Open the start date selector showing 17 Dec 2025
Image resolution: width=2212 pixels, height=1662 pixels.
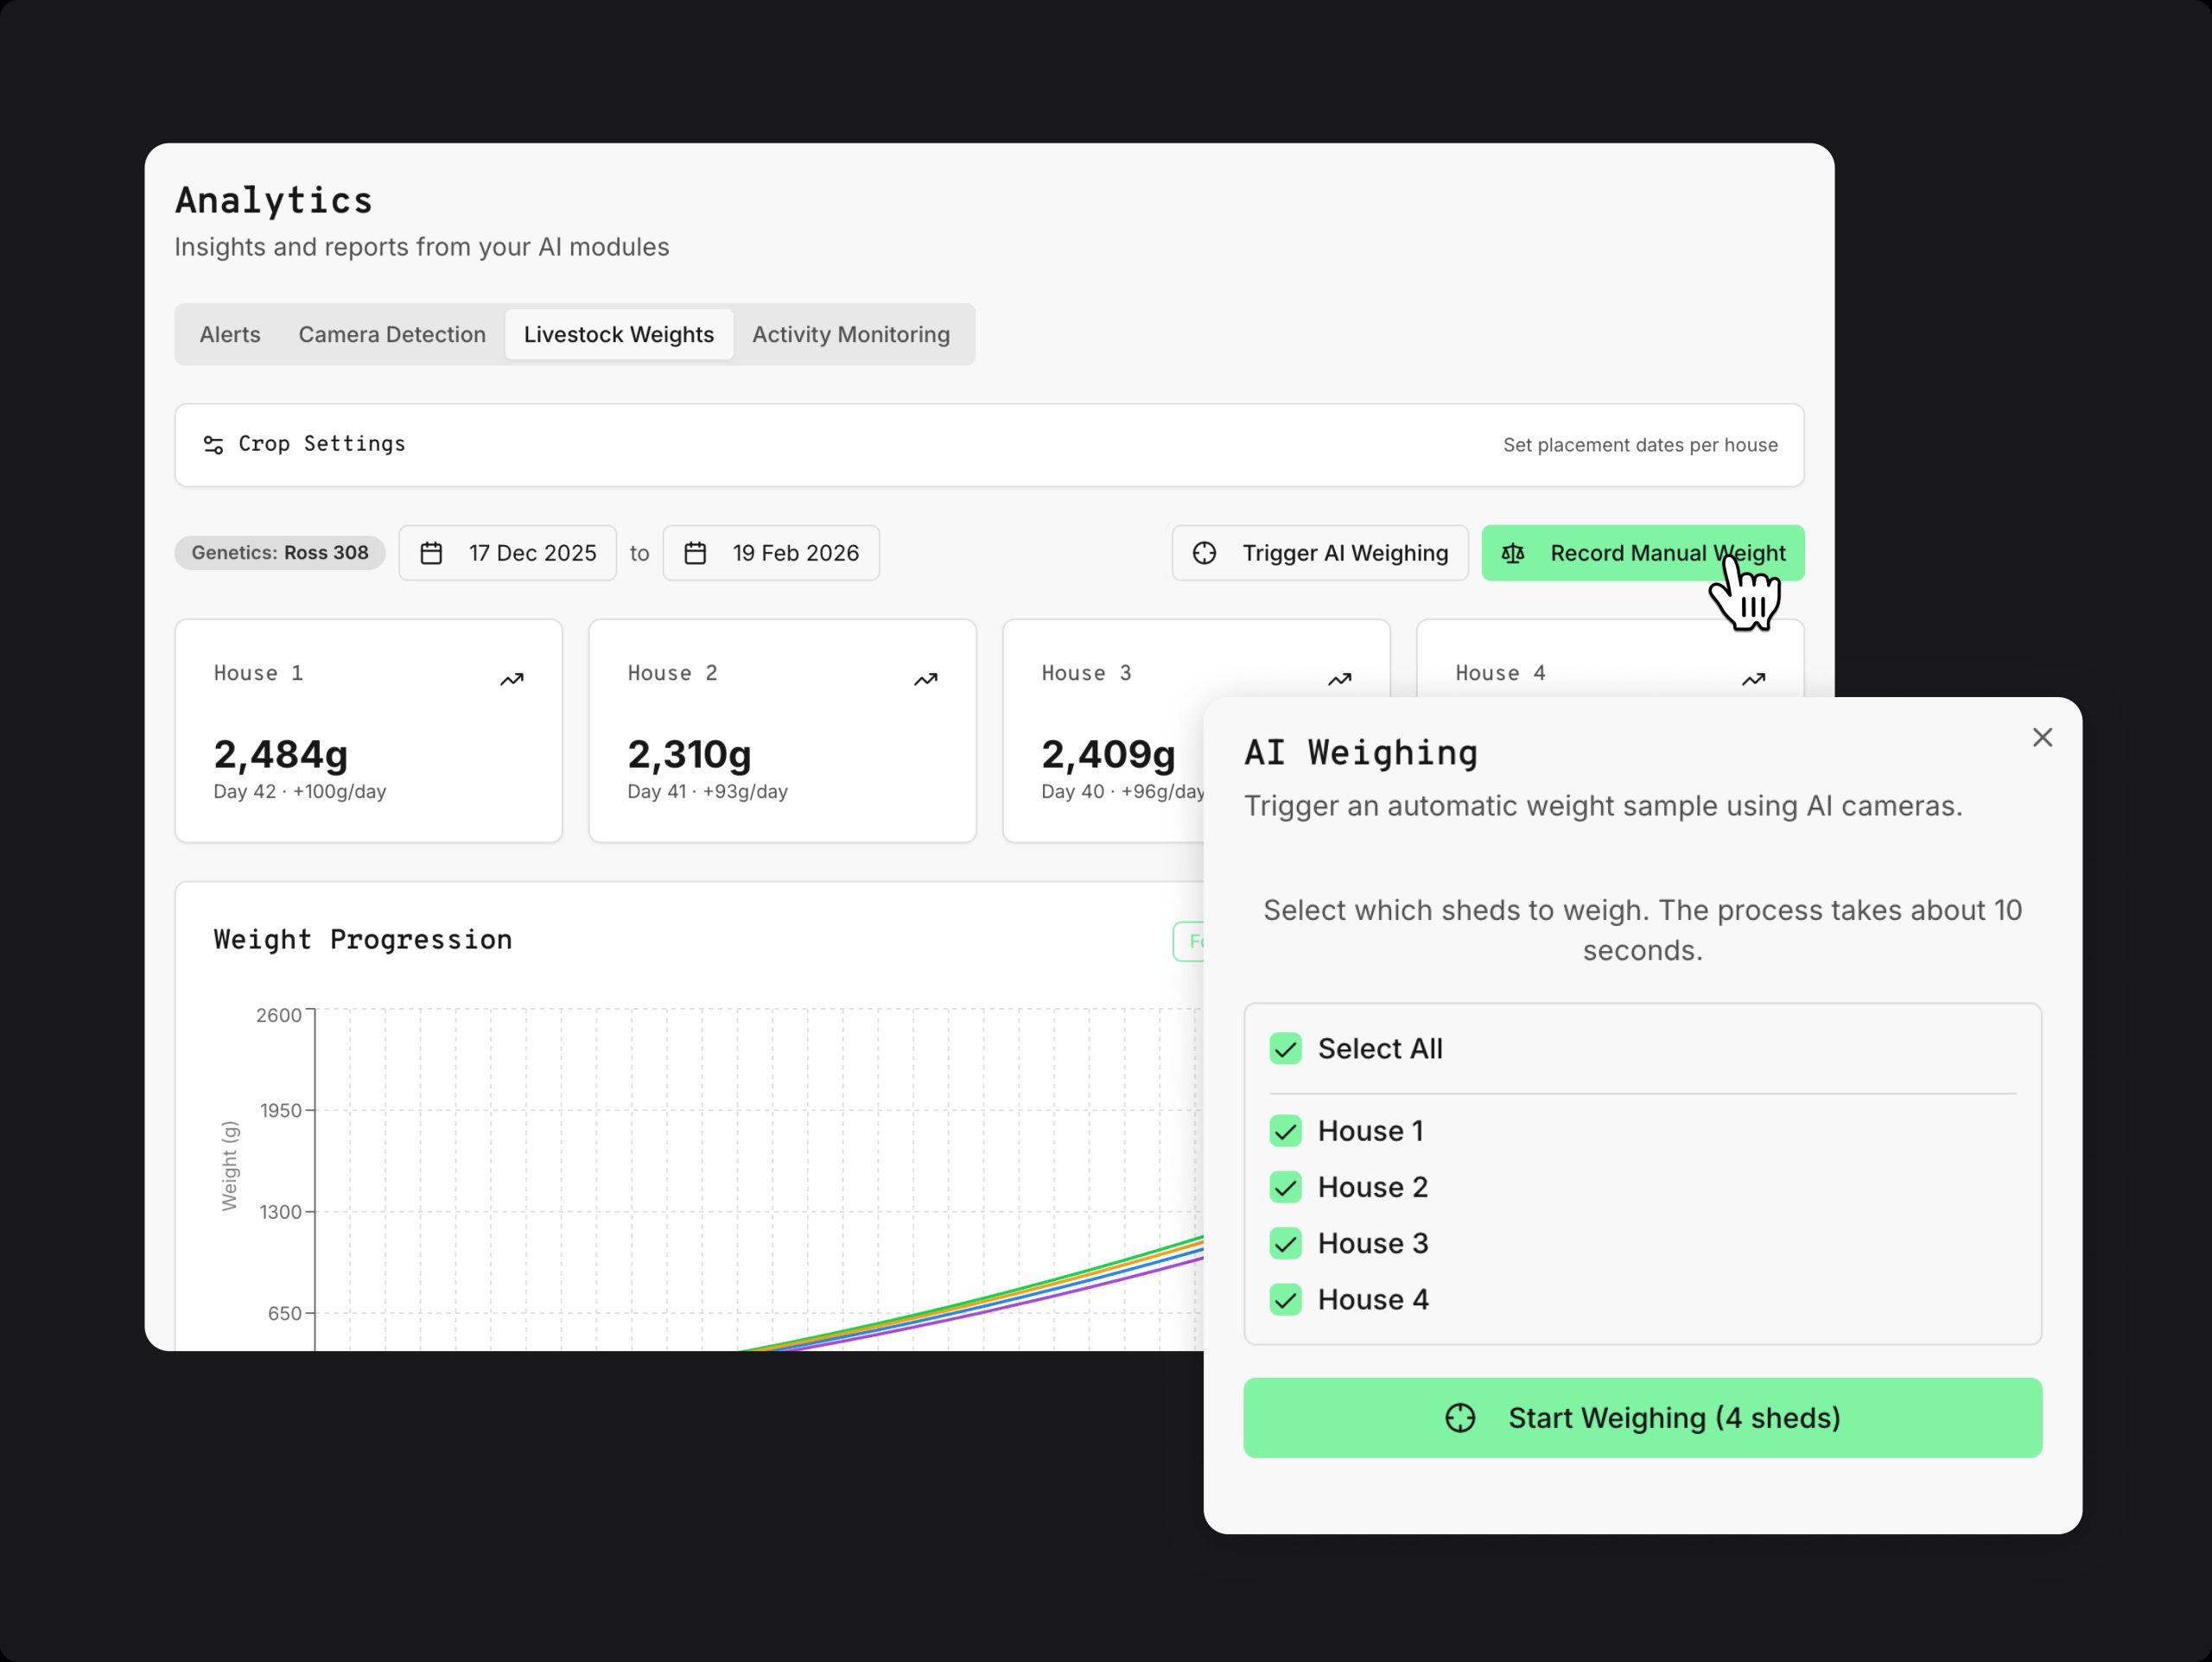(x=508, y=552)
